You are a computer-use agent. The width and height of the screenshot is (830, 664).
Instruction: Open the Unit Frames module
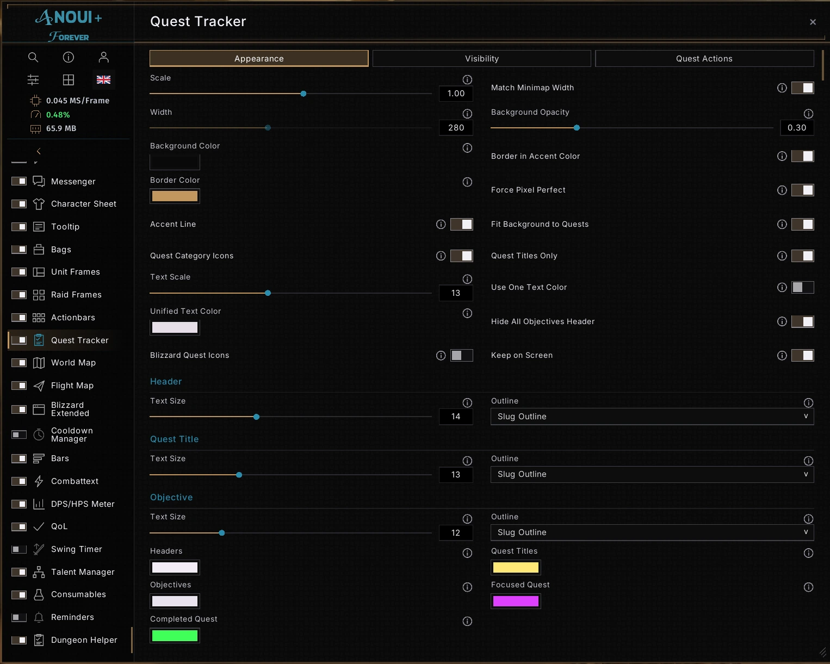[75, 272]
